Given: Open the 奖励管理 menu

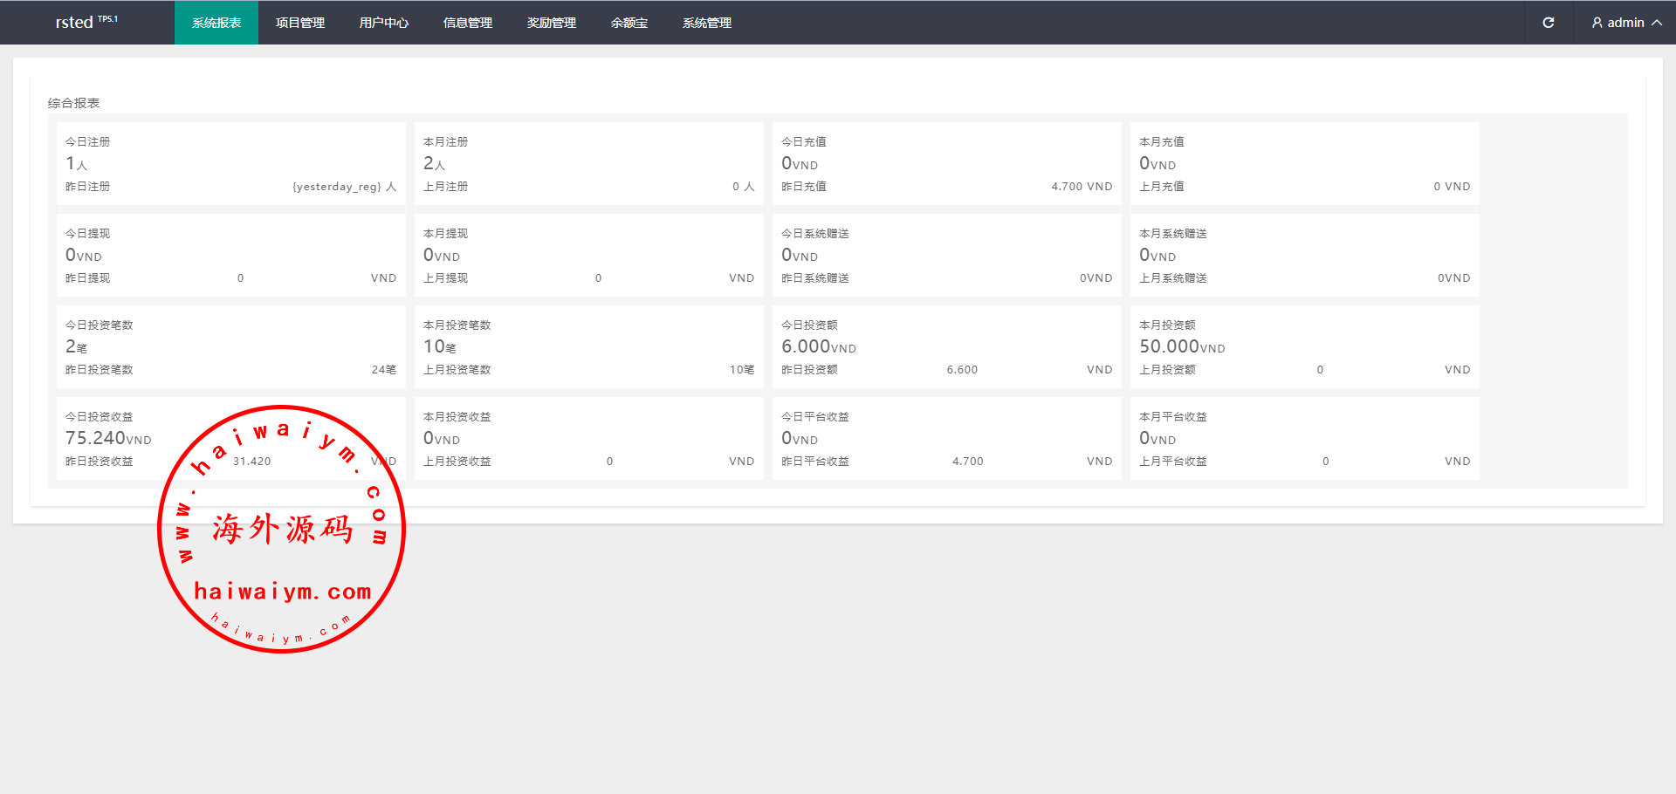Looking at the screenshot, I should pyautogui.click(x=552, y=23).
